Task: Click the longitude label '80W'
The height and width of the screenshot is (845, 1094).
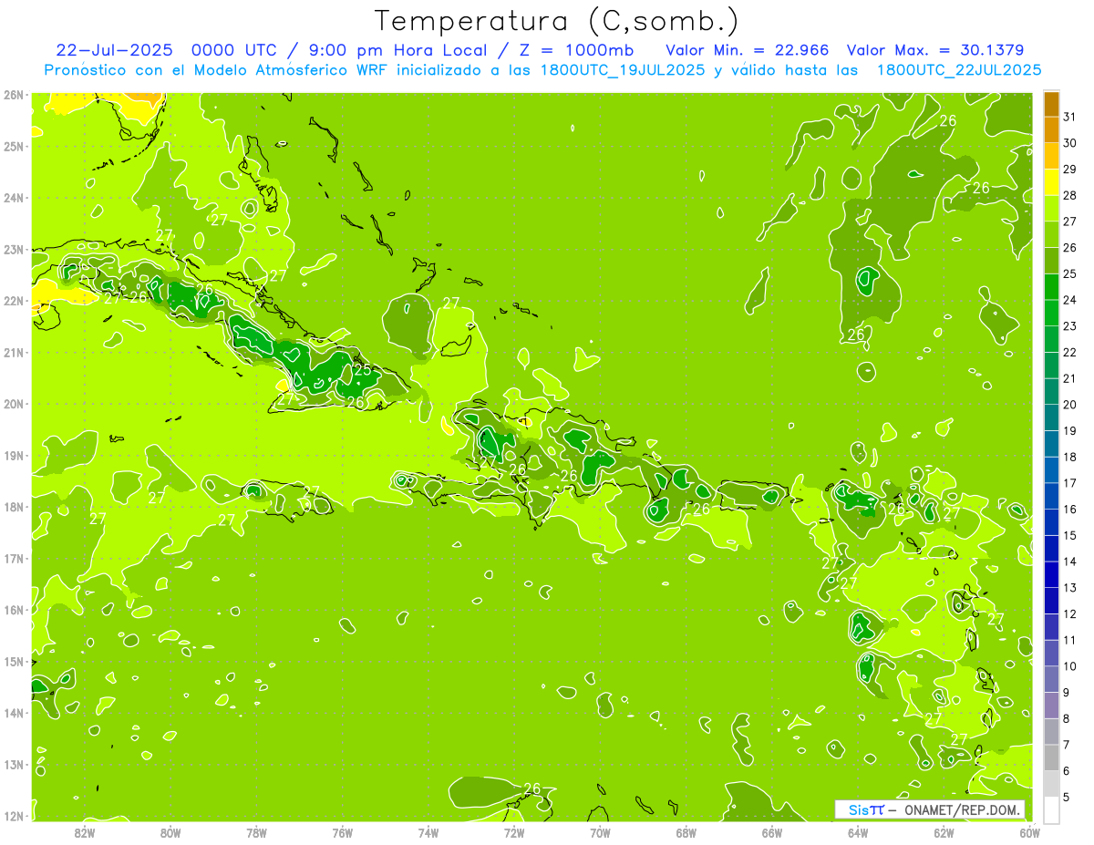Action: point(170,832)
